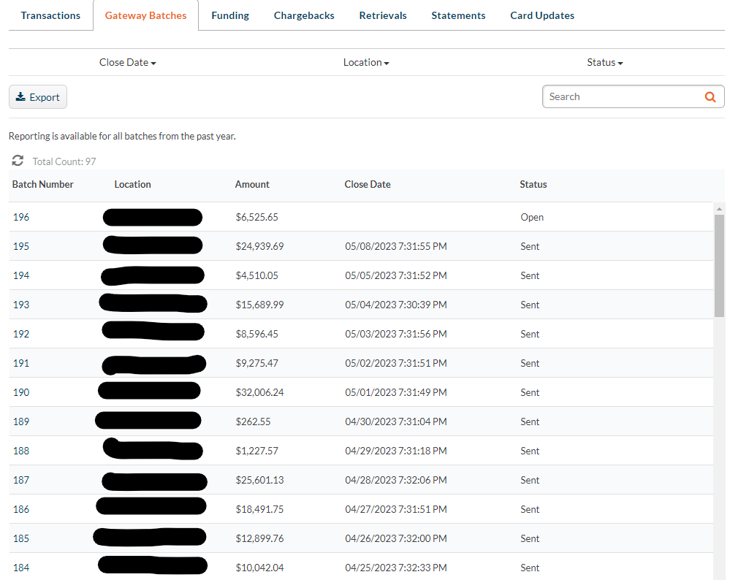
Task: Click the amount $6,525.65
Action: [257, 217]
